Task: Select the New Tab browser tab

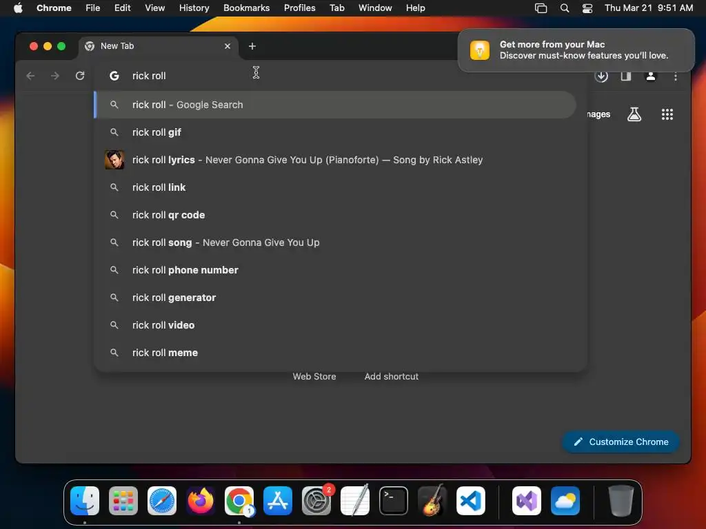Action: (159, 46)
